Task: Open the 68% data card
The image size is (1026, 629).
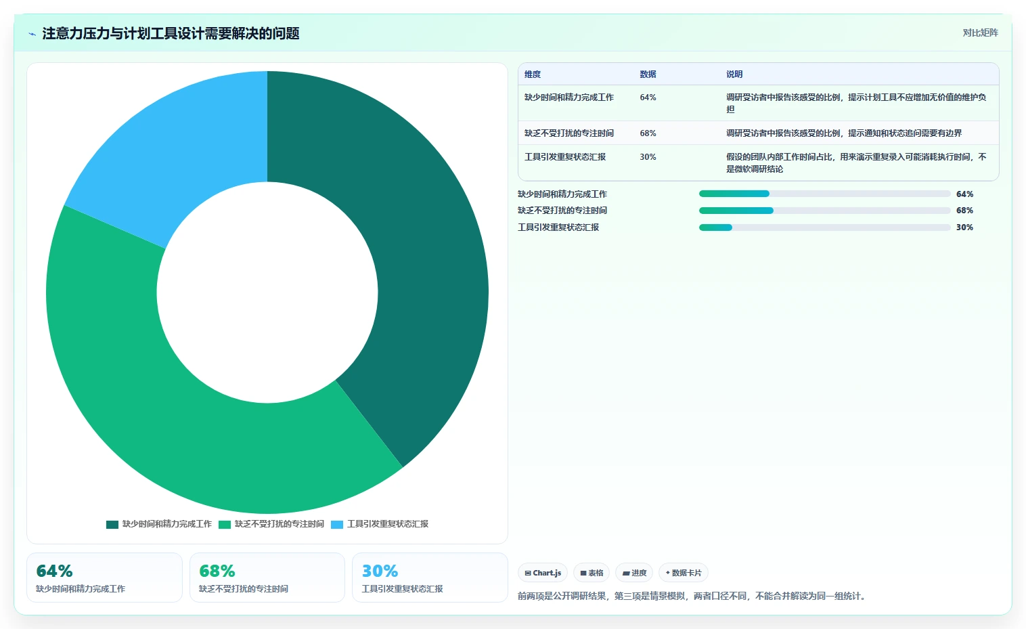Action: (267, 578)
